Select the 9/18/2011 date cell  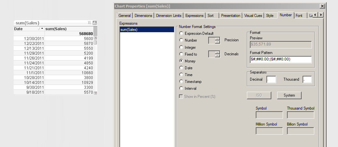29,92
